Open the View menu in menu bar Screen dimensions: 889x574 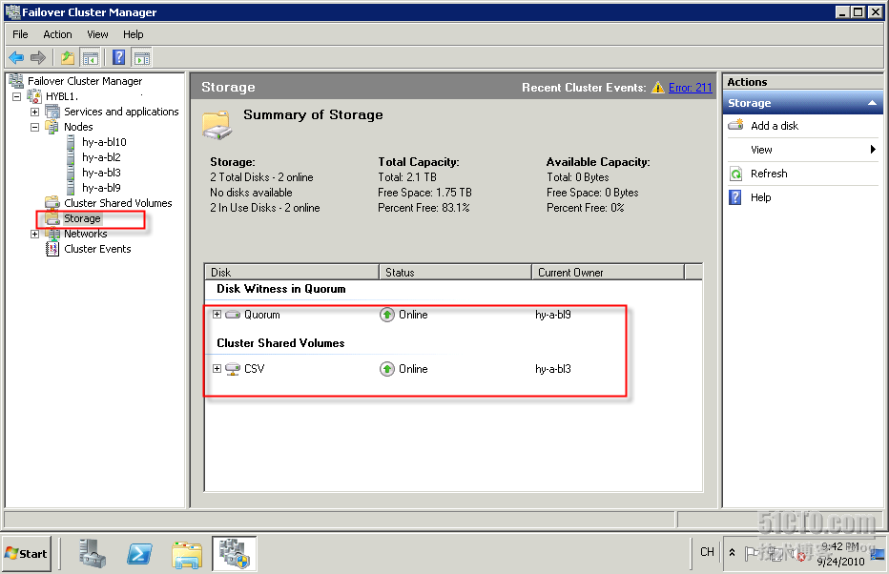tap(97, 34)
